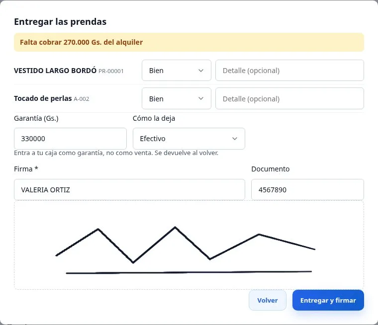Click item code A-002

pos(82,99)
